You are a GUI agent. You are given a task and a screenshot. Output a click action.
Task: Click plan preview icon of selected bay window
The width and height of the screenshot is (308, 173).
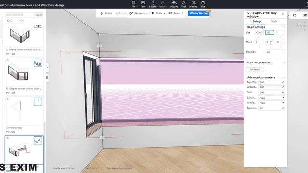tap(38, 141)
